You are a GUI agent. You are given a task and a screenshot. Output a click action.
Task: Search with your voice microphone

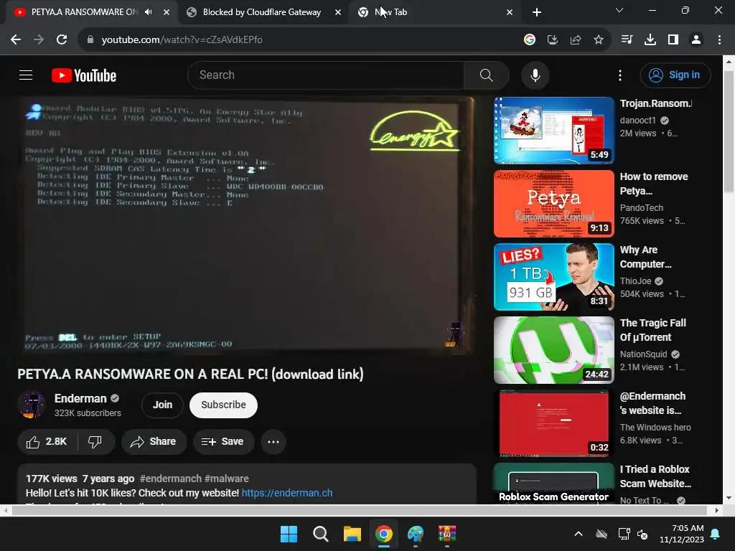click(535, 75)
